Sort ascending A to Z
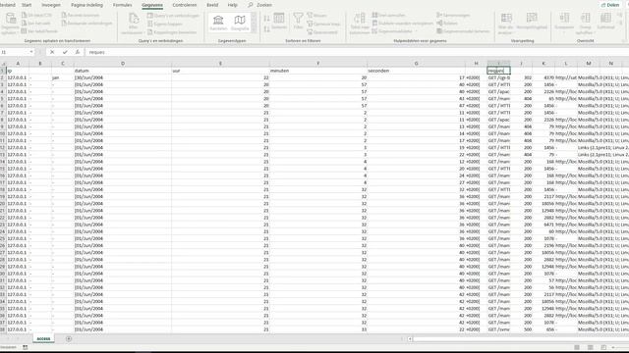This screenshot has height=353, width=629. (267, 19)
